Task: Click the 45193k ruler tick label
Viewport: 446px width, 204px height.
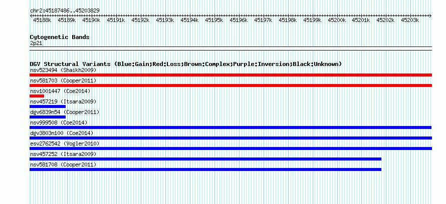Action: pos(165,20)
